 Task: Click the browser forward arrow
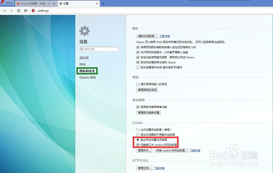11,11
